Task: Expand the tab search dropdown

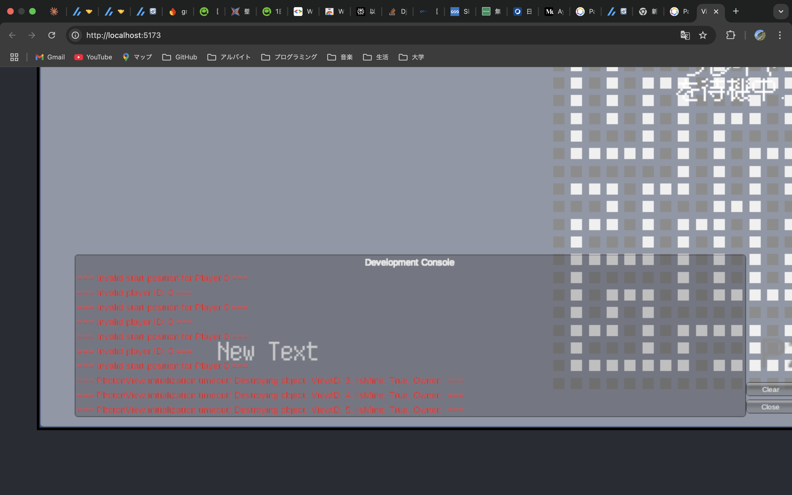Action: [781, 12]
